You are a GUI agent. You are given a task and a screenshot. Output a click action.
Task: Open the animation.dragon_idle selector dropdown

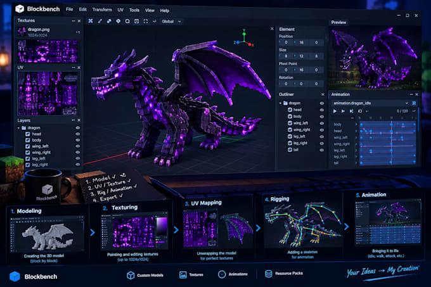(x=371, y=103)
